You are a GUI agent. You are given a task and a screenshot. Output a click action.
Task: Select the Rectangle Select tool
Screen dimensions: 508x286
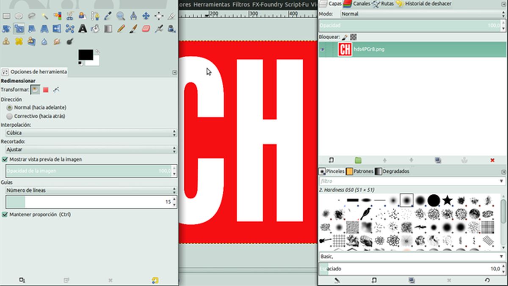pos(6,16)
